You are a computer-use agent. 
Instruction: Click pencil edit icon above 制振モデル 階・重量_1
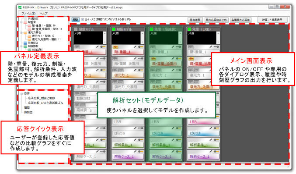coord(135,47)
